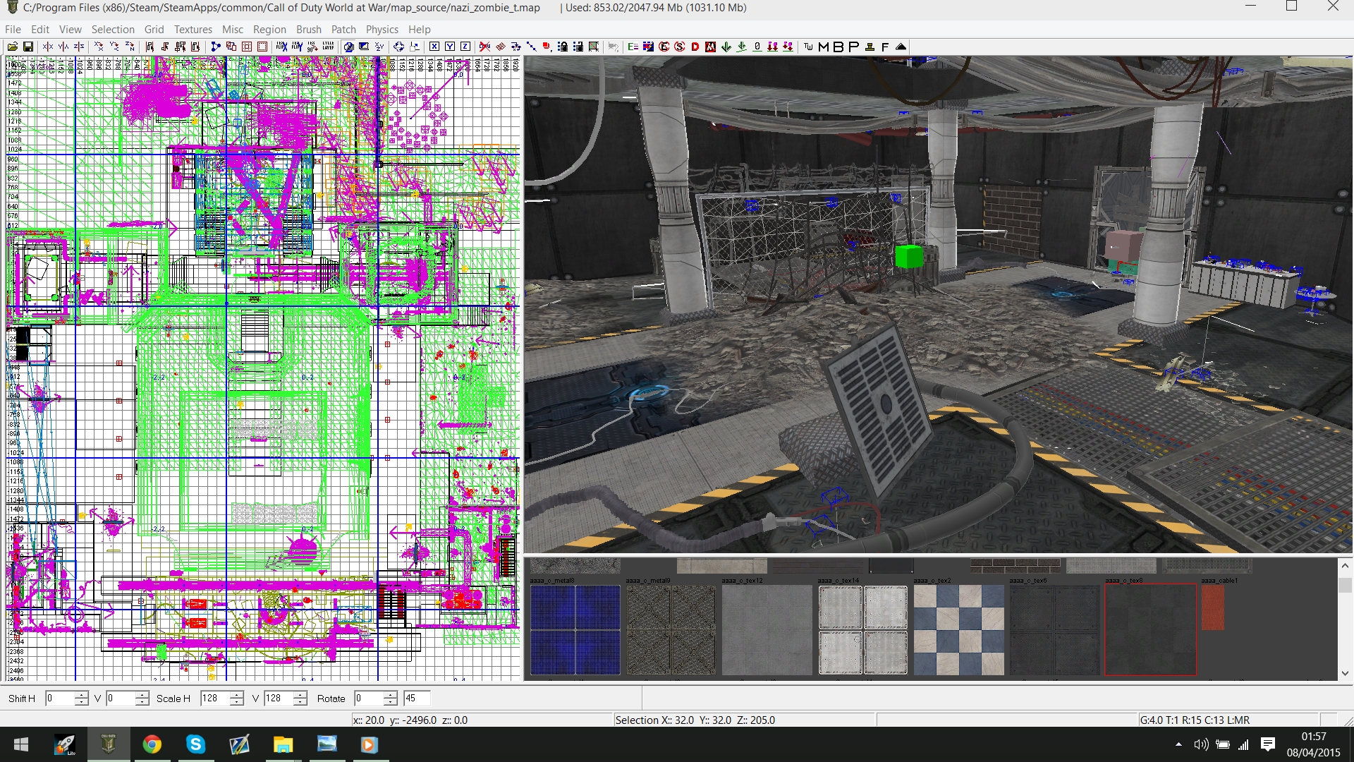Switch to X axis view button

pos(434,47)
